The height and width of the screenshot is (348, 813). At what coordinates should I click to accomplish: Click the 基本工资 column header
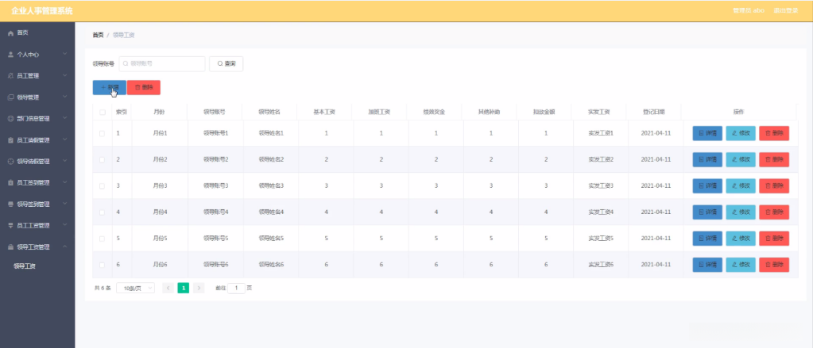coord(324,112)
